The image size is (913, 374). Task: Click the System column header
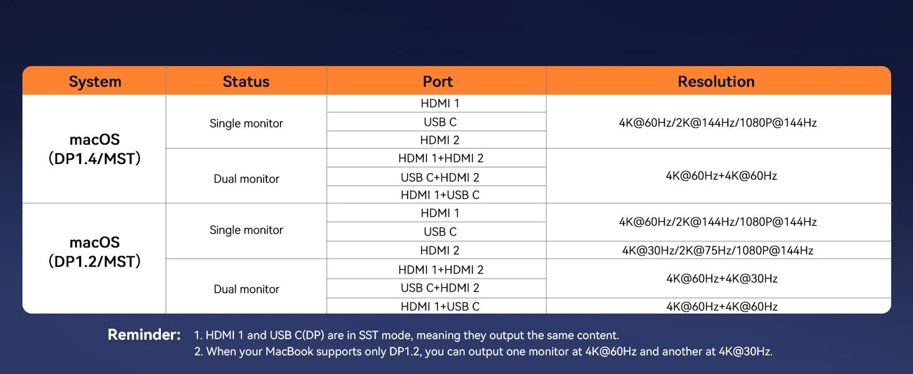click(x=95, y=82)
